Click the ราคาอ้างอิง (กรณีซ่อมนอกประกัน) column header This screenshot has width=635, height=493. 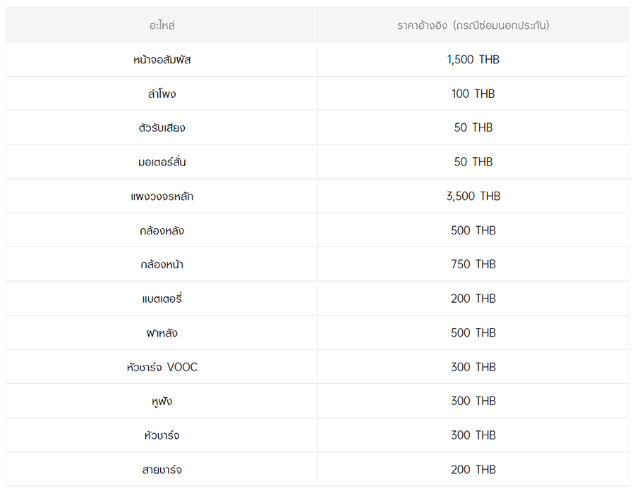pos(473,25)
